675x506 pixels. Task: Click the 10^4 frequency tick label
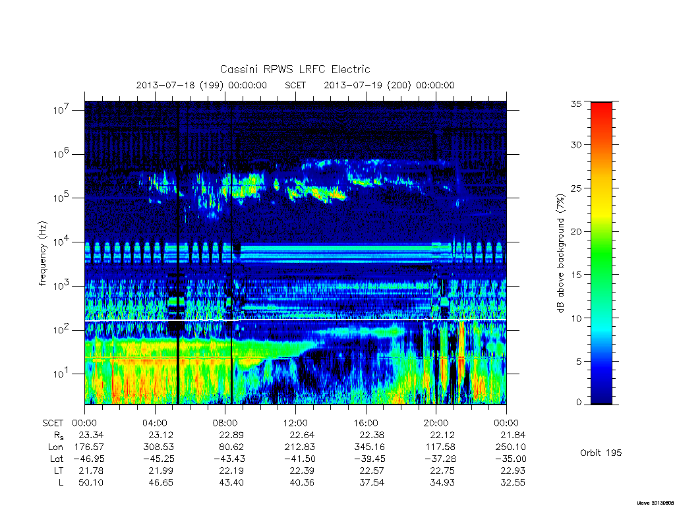(x=61, y=241)
